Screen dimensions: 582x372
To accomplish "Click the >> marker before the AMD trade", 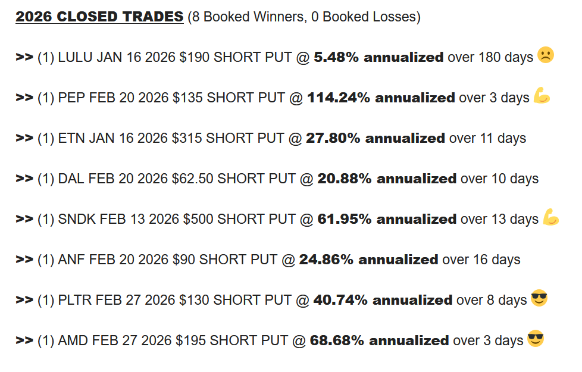I will coord(24,341).
